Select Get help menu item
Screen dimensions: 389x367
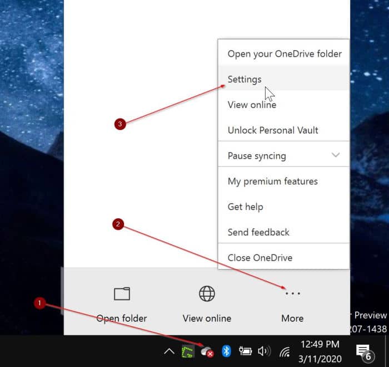click(284, 207)
